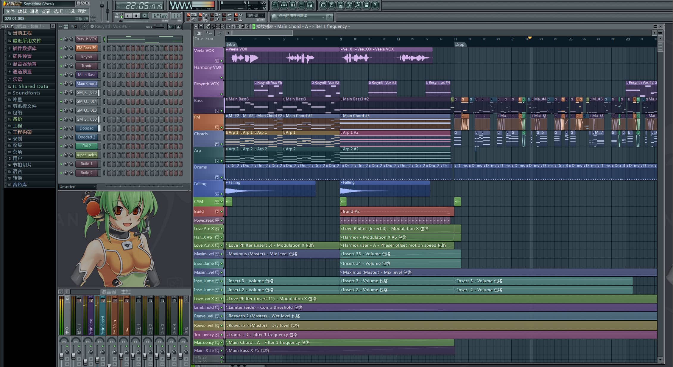The width and height of the screenshot is (673, 367).
Task: Open the 通道 menu
Action: coord(34,11)
